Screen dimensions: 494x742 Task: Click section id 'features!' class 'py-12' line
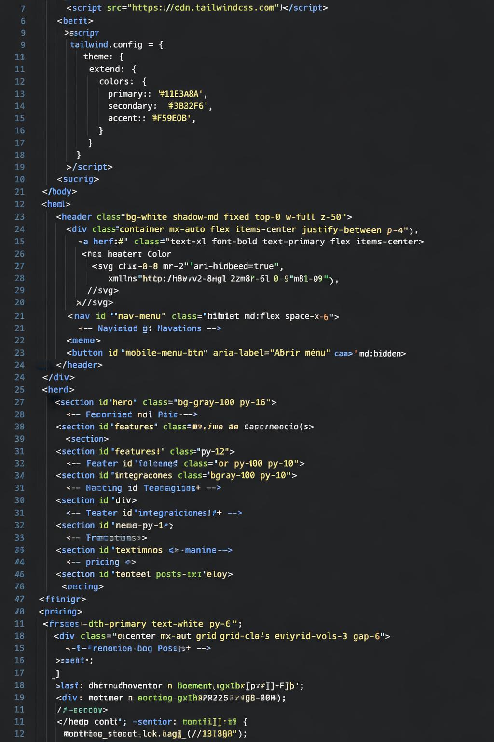coord(145,452)
